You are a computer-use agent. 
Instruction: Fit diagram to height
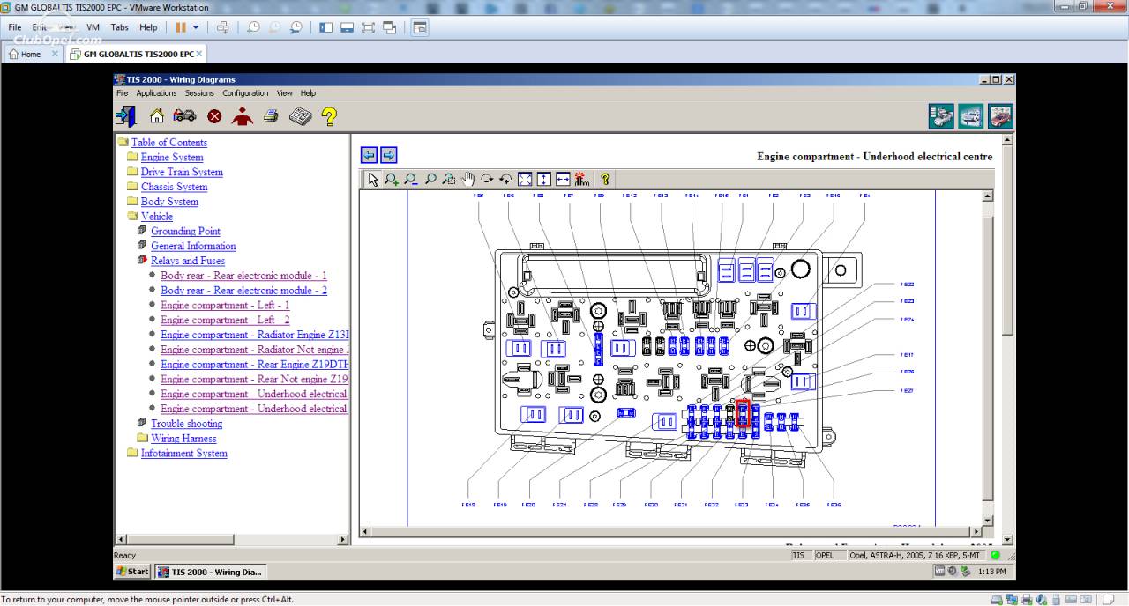[543, 179]
